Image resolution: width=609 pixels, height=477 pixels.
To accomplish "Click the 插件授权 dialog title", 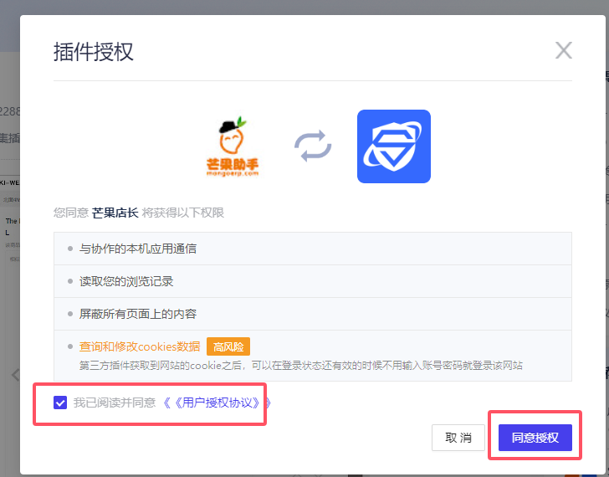I will click(x=94, y=52).
